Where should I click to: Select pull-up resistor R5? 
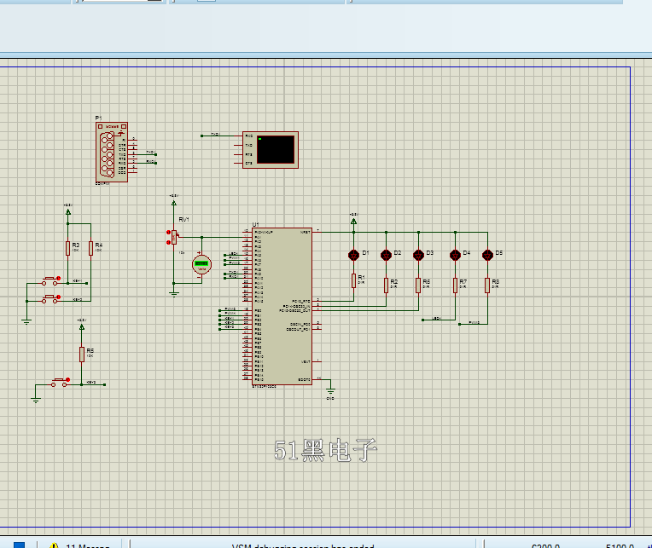[82, 355]
